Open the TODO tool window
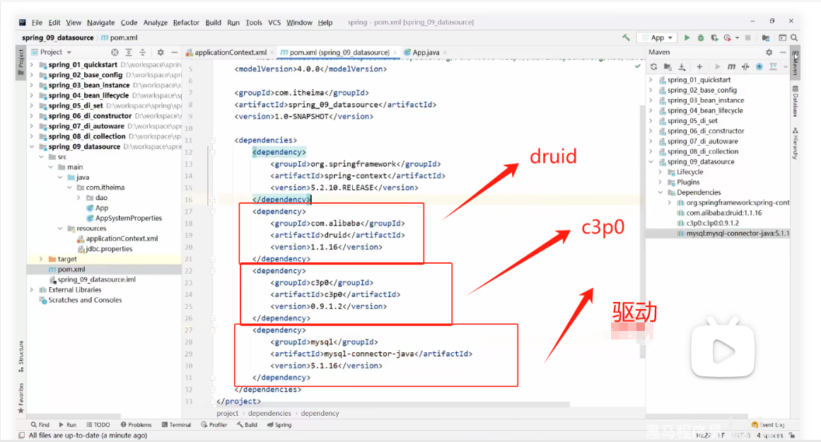Screen dimensions: 821x442 point(98,425)
